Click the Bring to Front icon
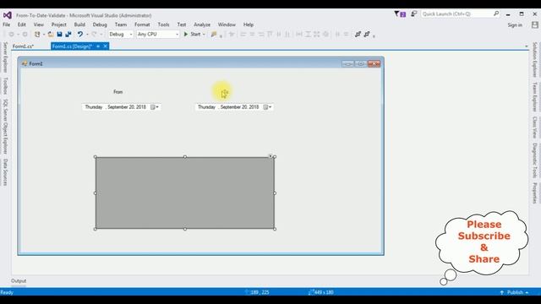Image resolution: width=541 pixels, height=304 pixels. 358,34
